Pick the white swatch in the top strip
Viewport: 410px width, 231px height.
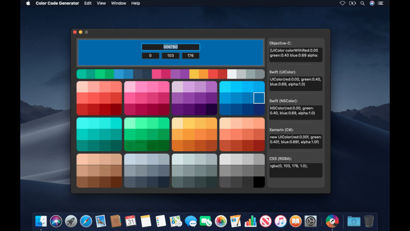232,74
